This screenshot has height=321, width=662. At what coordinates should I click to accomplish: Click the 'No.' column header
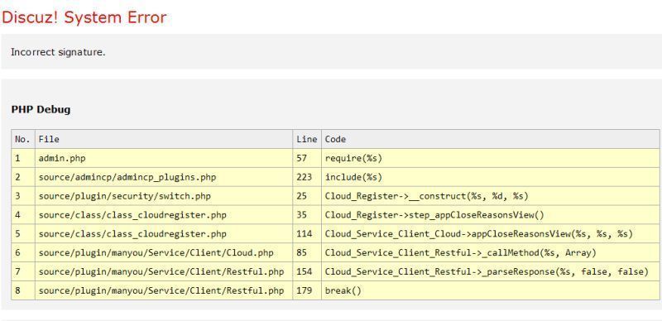click(23, 139)
